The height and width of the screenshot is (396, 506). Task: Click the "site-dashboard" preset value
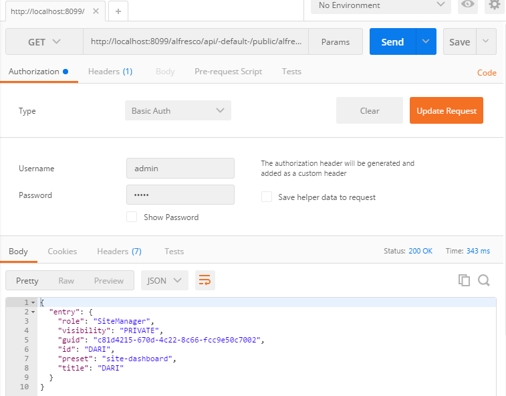coord(137,359)
